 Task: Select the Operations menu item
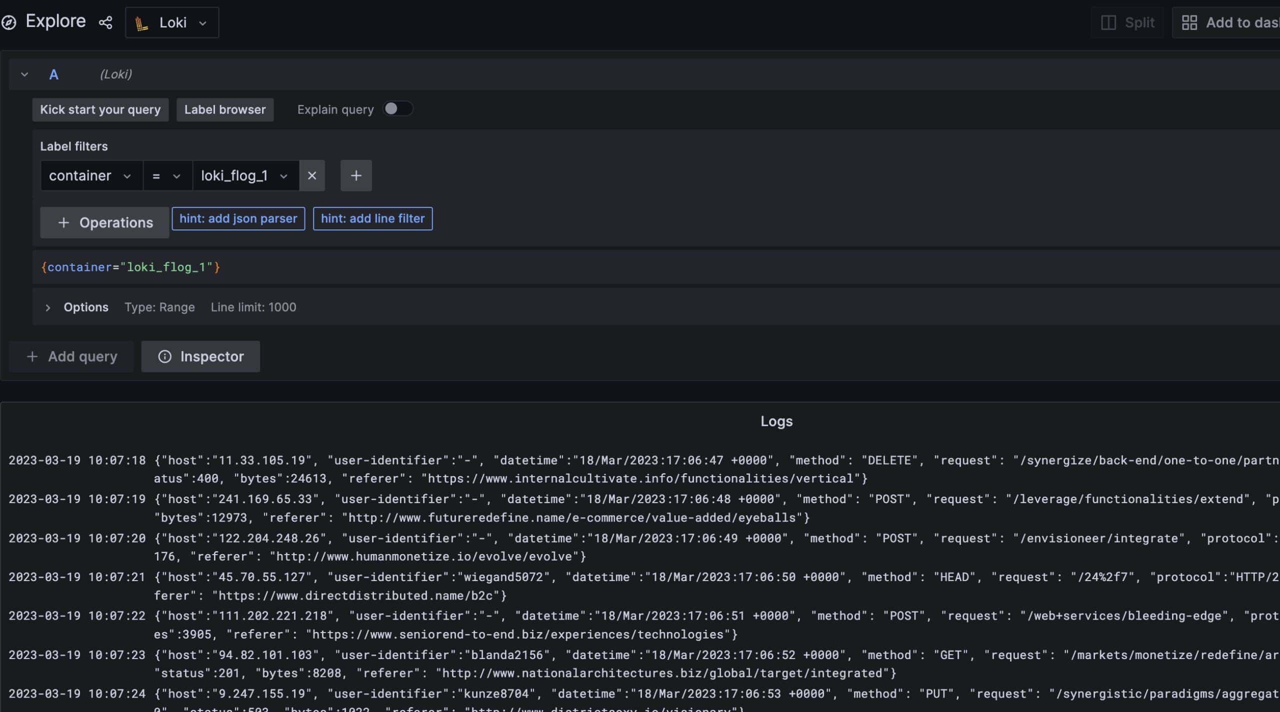pyautogui.click(x=104, y=222)
